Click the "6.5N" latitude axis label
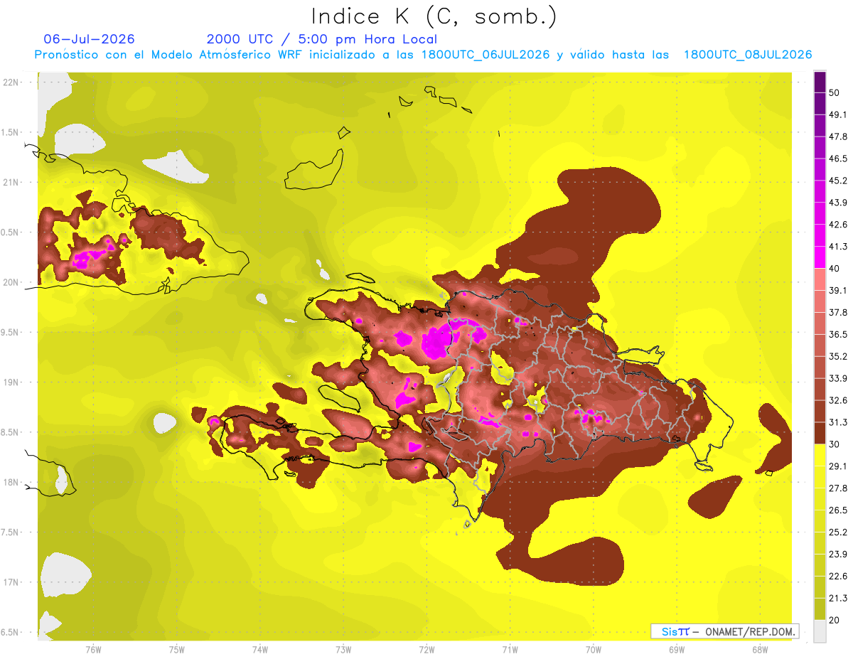The image size is (853, 659). point(11,632)
